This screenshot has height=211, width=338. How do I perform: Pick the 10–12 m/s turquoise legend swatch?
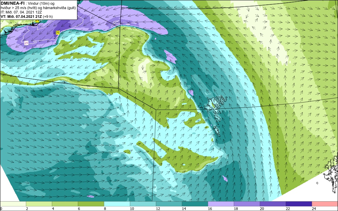143,204
